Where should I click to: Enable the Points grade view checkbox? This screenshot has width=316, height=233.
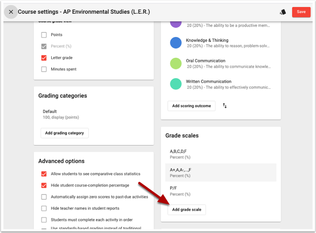[44, 35]
